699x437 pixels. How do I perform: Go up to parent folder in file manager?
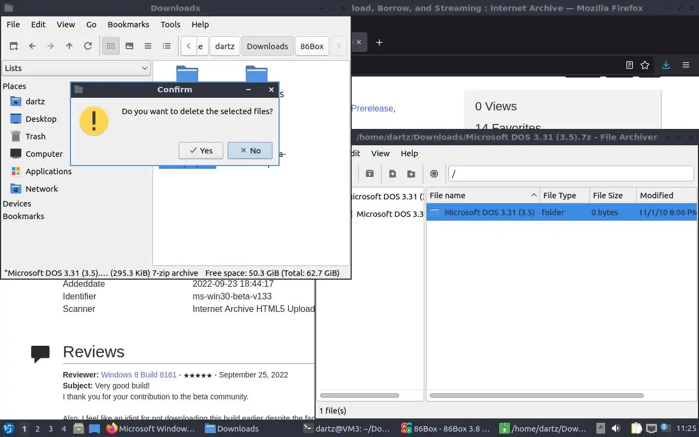(69, 46)
